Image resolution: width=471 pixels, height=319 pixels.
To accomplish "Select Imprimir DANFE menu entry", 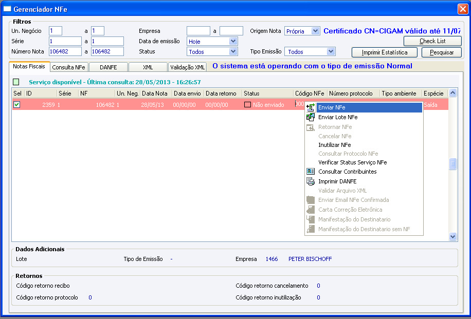I will [x=364, y=181].
